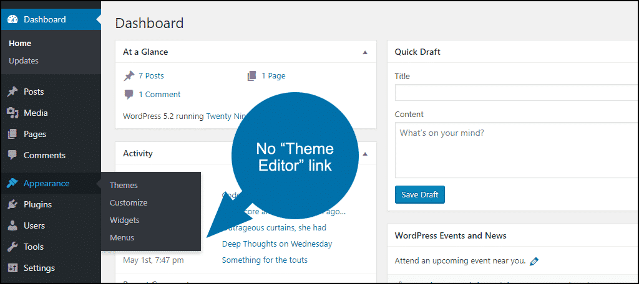Open Menus in Appearance submenu
The height and width of the screenshot is (284, 639).
[122, 238]
